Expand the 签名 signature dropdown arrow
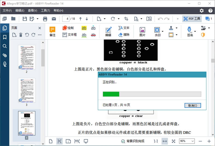 195,31
